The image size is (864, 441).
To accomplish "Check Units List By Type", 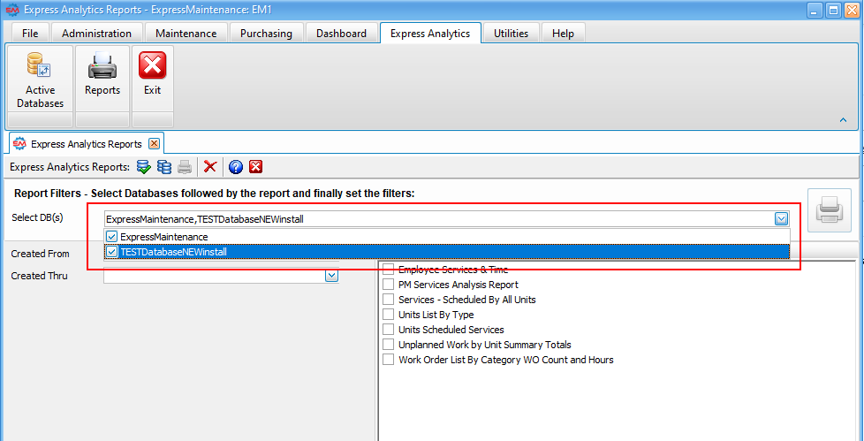I will click(389, 315).
